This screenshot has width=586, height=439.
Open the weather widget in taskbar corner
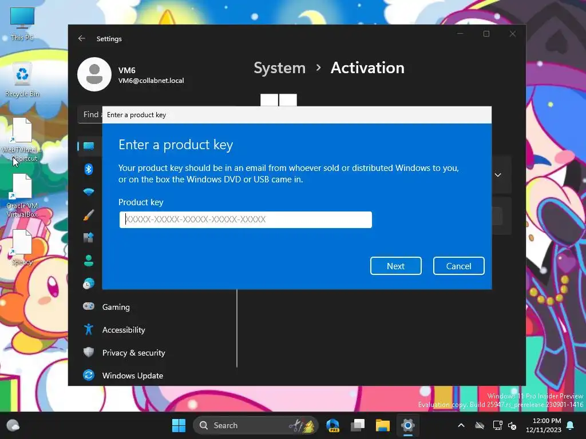pos(13,425)
